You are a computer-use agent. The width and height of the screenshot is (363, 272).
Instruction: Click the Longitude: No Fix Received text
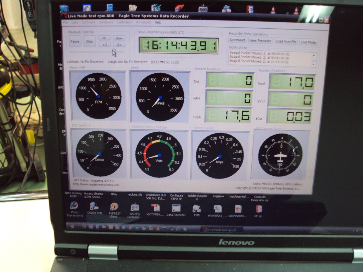(x=127, y=62)
